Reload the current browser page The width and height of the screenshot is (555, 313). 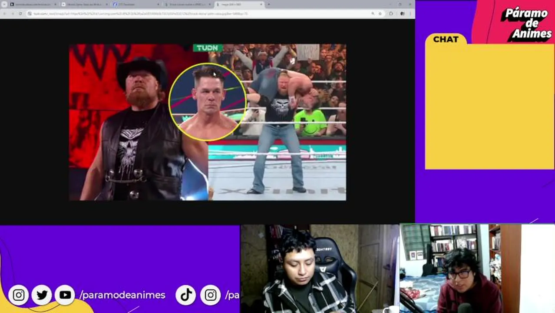[20, 13]
